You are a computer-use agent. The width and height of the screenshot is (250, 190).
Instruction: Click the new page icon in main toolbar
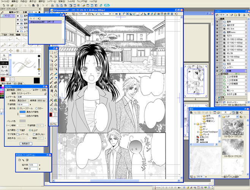click(x=4, y=5)
